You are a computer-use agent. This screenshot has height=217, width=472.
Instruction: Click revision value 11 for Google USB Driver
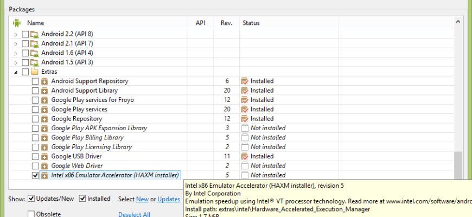pyautogui.click(x=227, y=156)
